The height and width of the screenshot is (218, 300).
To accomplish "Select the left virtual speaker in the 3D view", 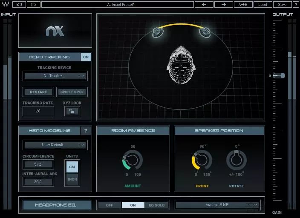I will click(x=158, y=32).
